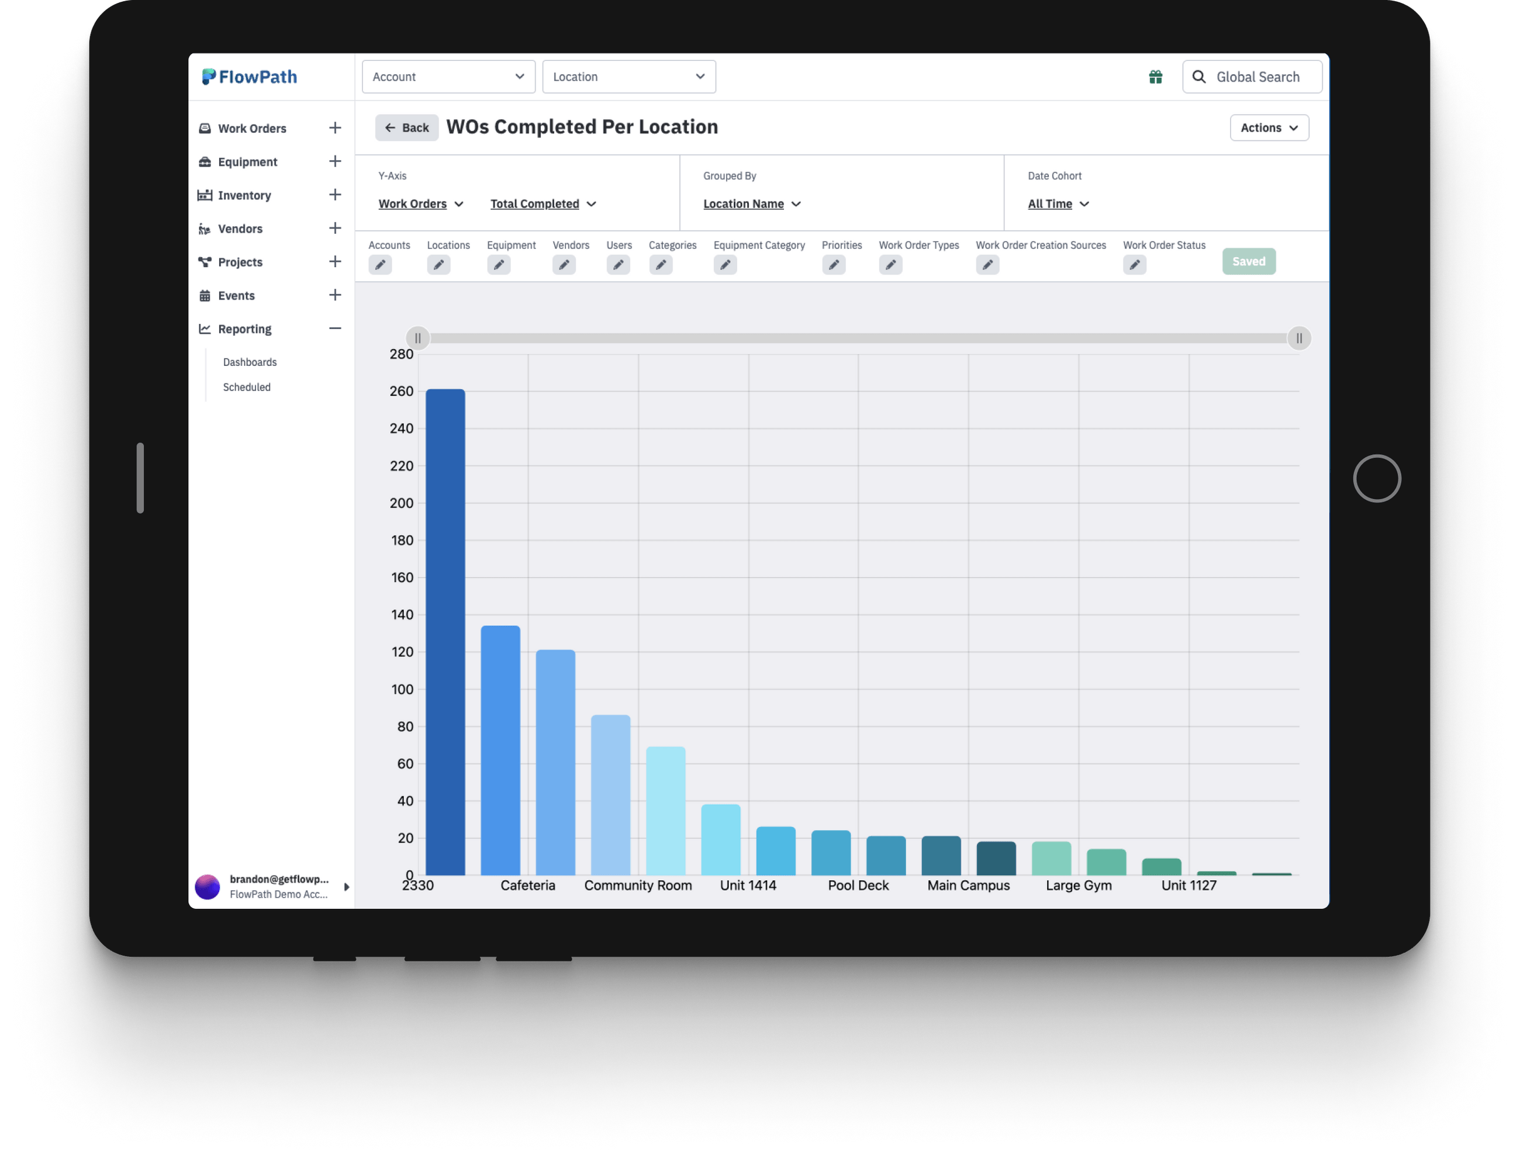Open the Location dropdown

pyautogui.click(x=629, y=77)
